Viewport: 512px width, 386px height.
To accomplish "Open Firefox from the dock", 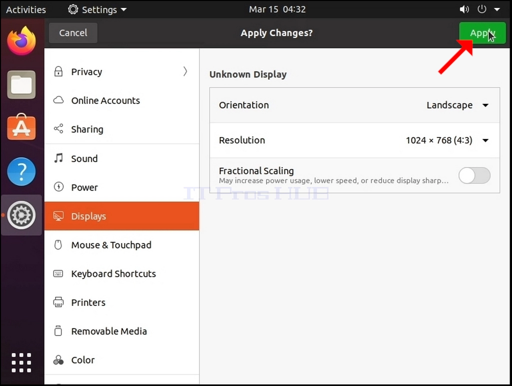I will pos(21,41).
